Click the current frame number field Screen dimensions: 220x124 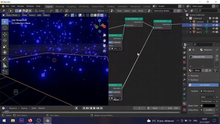(x=139, y=108)
